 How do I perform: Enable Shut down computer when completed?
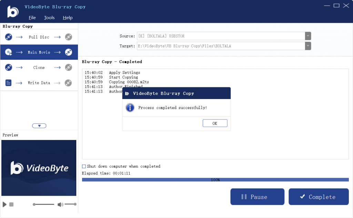[x=84, y=166]
